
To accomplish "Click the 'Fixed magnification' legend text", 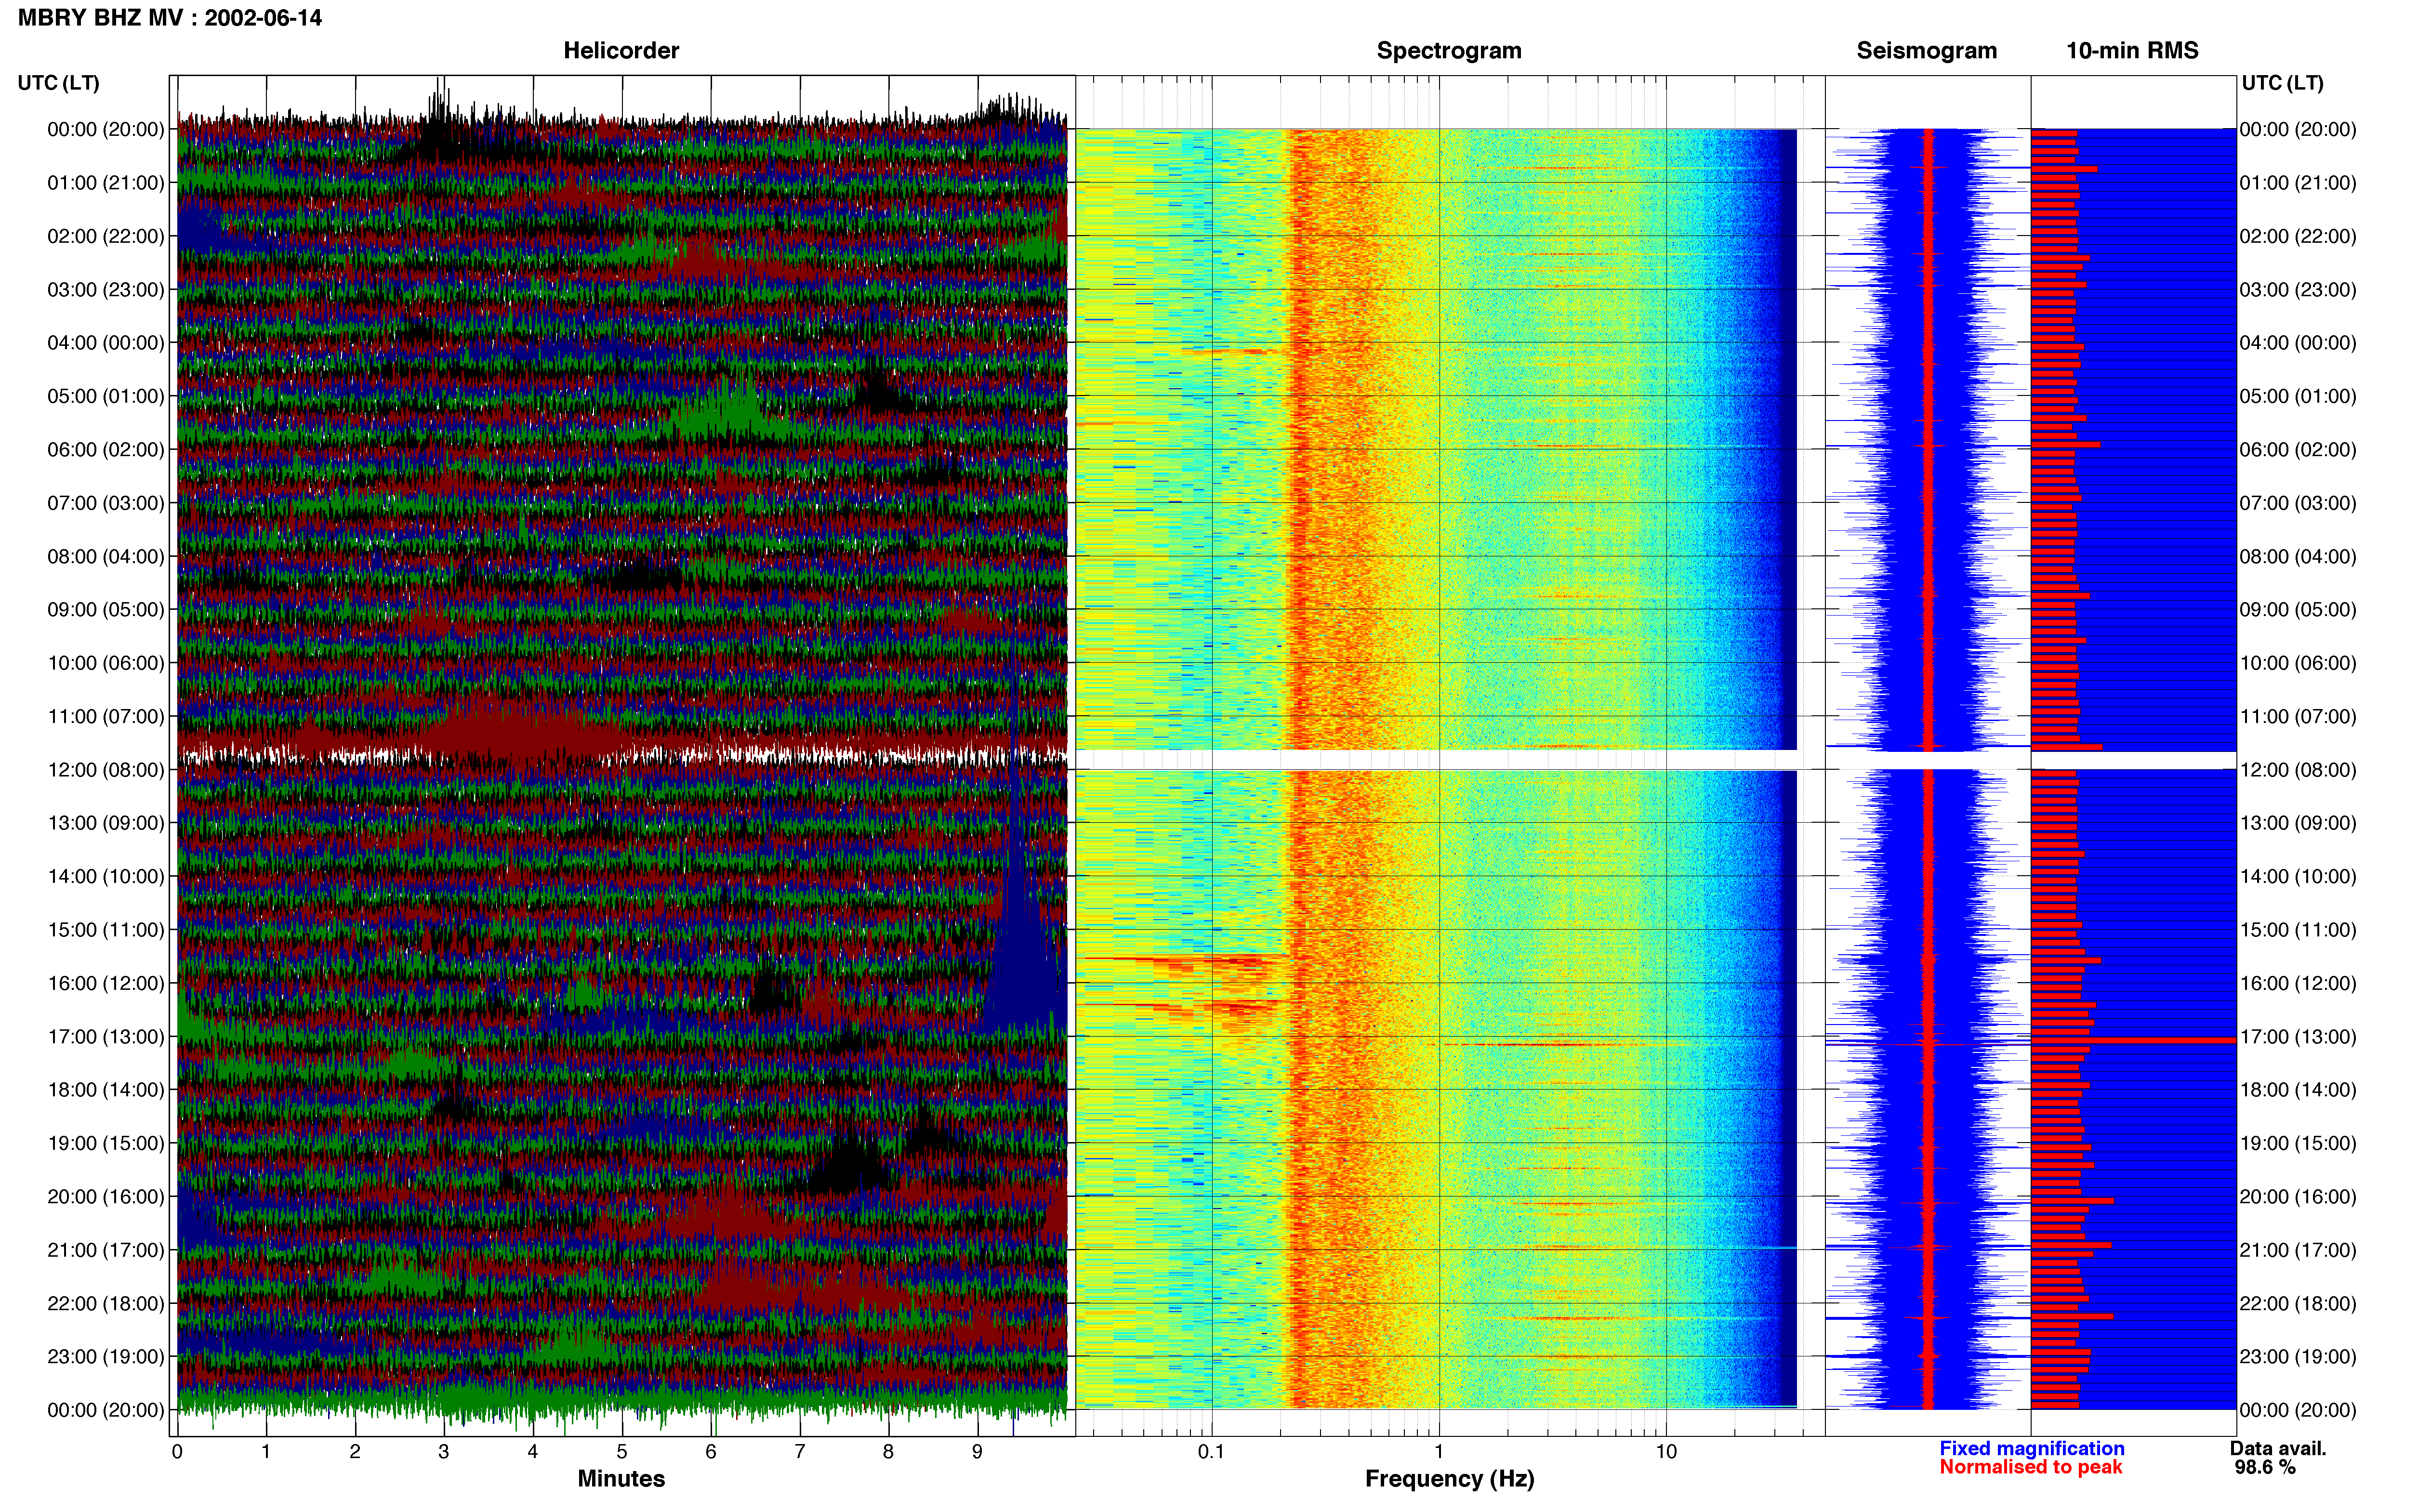I will pos(2031,1449).
